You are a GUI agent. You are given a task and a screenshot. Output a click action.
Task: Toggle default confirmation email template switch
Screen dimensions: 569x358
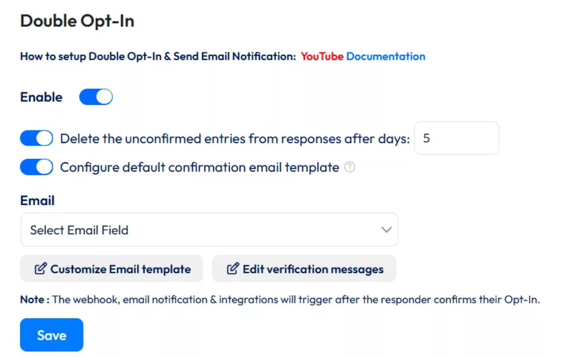[36, 167]
